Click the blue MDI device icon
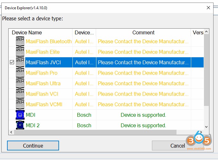Viewport: 218px width, 160px height. pyautogui.click(x=20, y=115)
